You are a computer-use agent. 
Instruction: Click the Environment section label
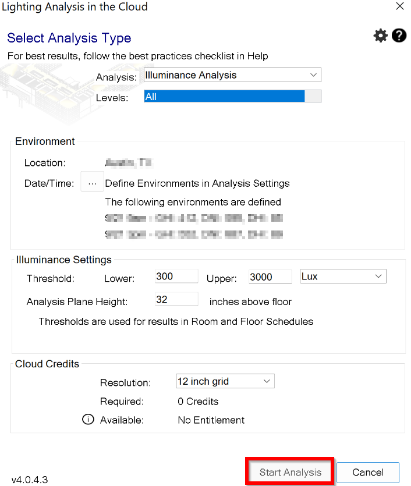pos(45,141)
